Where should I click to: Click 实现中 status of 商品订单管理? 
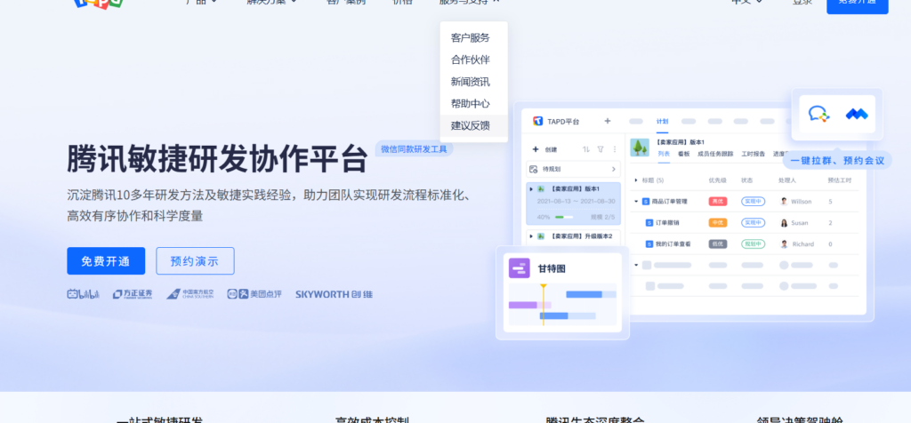tap(753, 202)
